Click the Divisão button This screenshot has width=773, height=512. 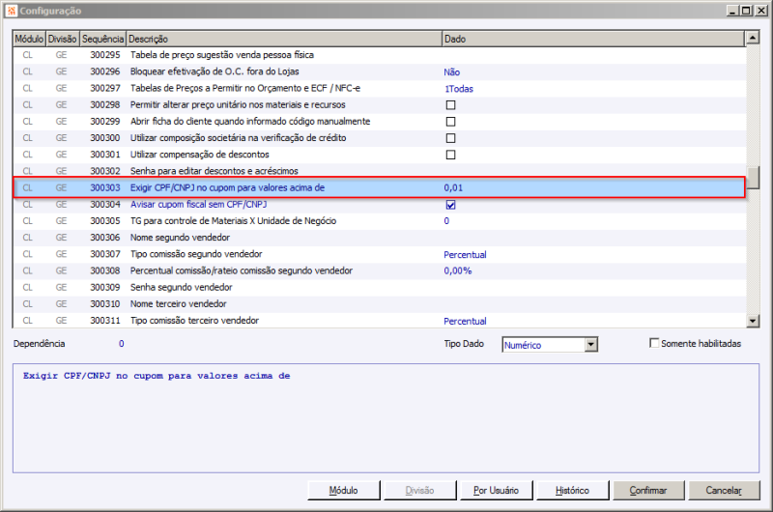click(419, 491)
